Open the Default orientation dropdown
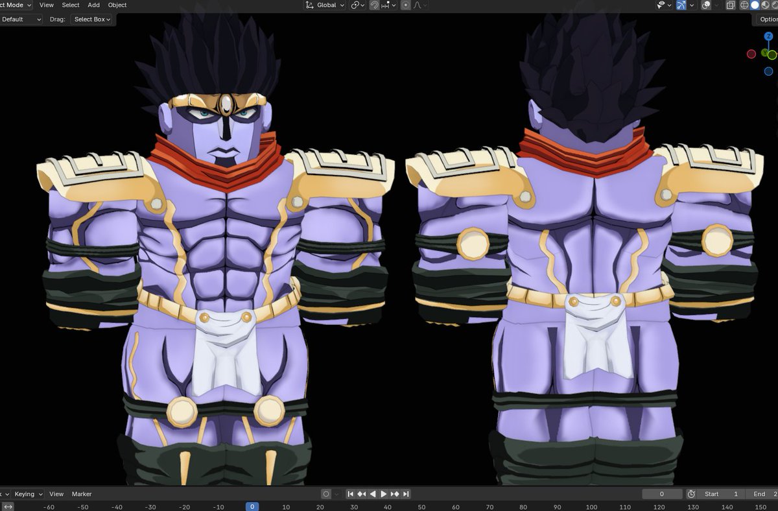Viewport: 778px width, 511px height. tap(21, 19)
